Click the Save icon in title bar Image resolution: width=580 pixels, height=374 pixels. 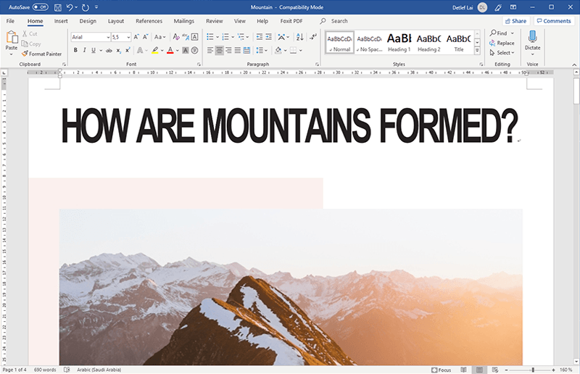[x=57, y=7]
